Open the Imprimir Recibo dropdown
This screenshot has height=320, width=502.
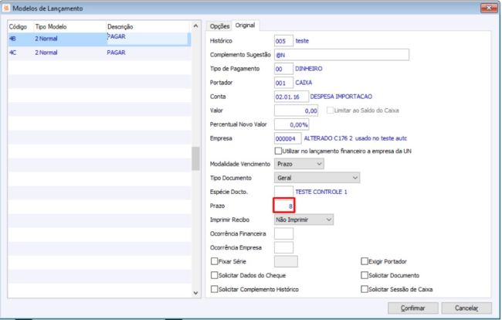click(304, 220)
